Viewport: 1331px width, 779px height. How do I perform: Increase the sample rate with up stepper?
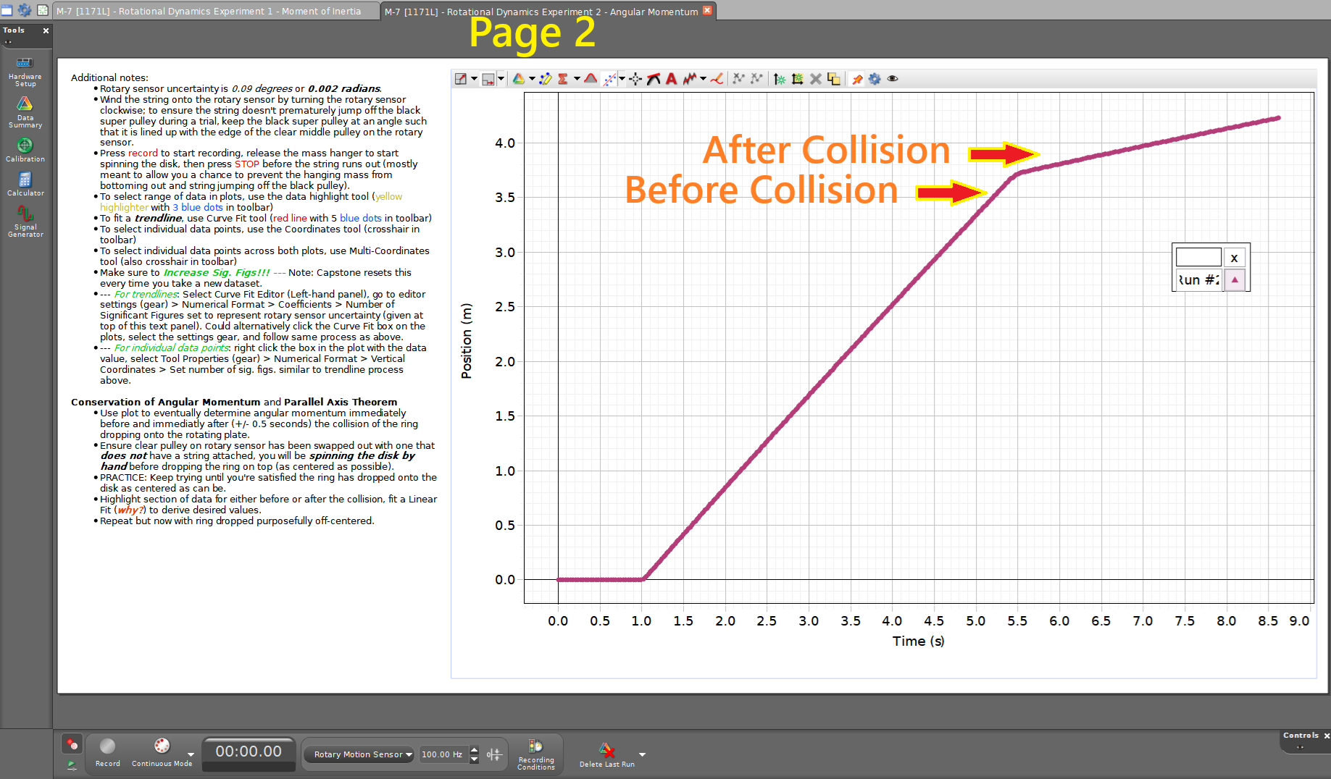point(475,749)
